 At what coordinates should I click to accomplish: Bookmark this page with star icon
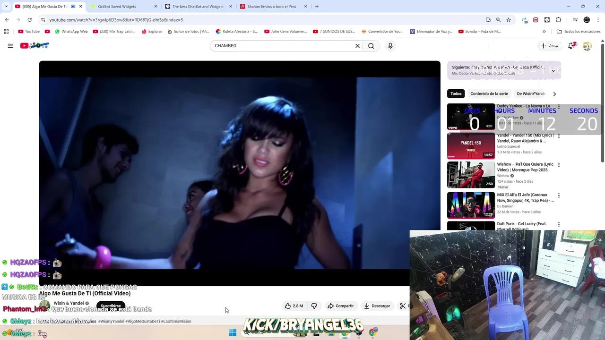click(509, 20)
